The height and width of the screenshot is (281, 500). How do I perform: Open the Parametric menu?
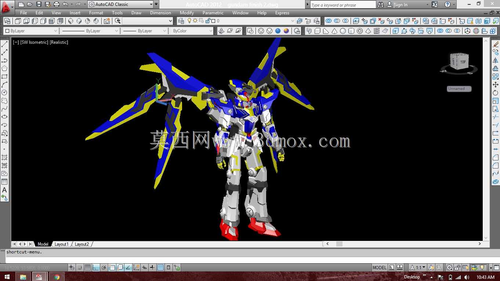pyautogui.click(x=213, y=13)
